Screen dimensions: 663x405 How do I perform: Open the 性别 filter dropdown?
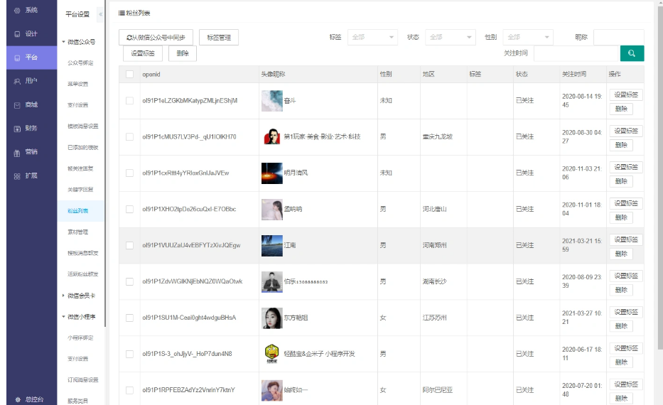click(527, 37)
